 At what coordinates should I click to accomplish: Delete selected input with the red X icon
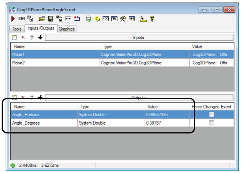tap(23, 37)
